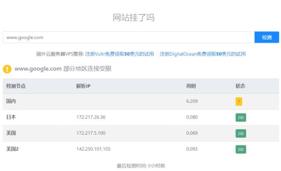Select the 国内 node cell

11,101
